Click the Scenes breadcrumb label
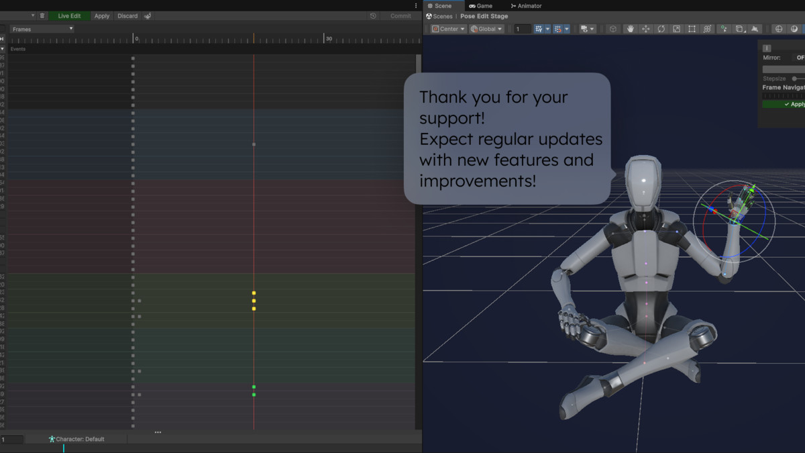The width and height of the screenshot is (805, 453). [x=443, y=16]
